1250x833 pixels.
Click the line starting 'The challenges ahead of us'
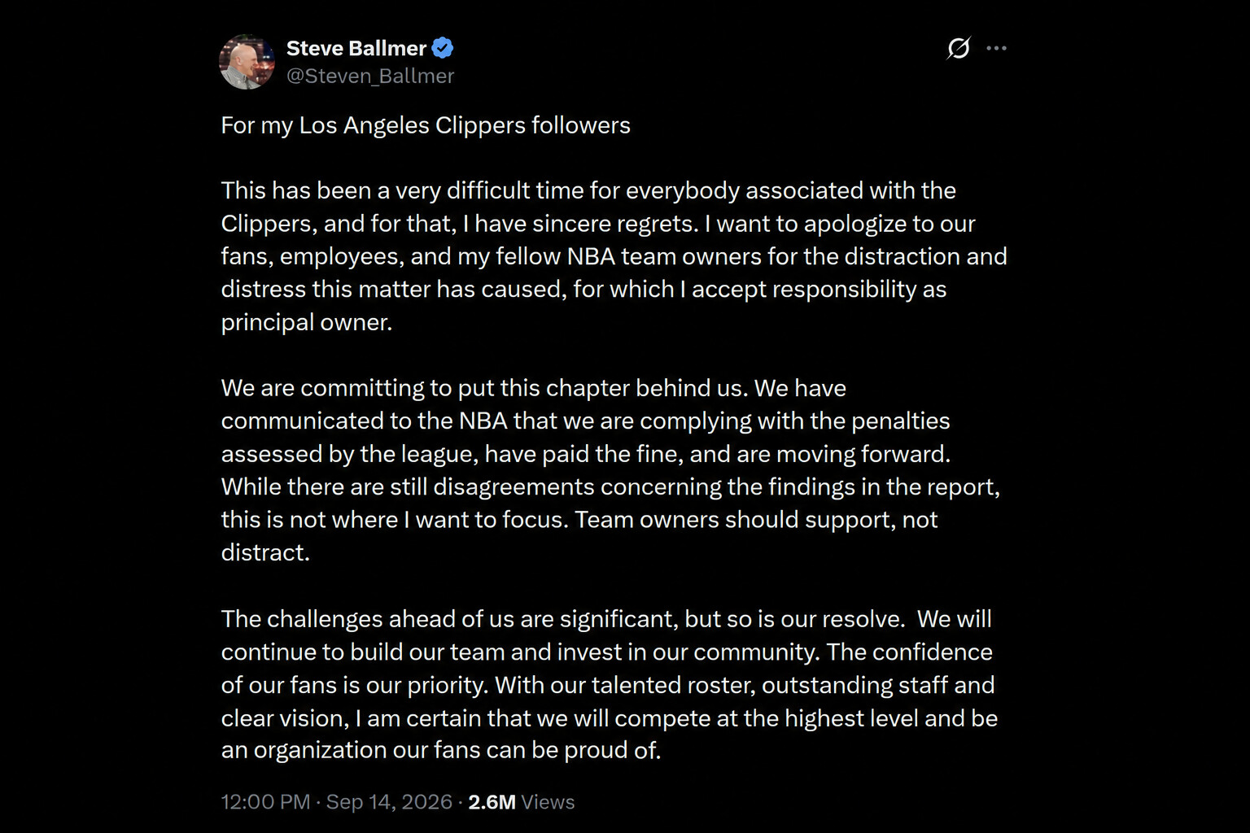[606, 620]
